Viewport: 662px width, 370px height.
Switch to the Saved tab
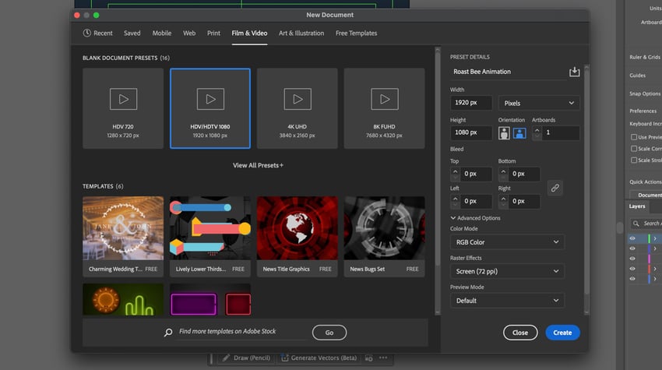click(132, 33)
